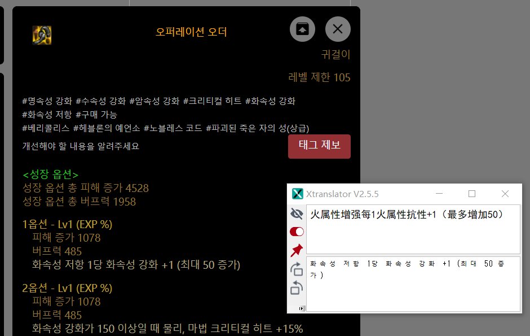Click the Xtranslator logo icon in title bar
Viewport: 530px width, 336px height.
pyautogui.click(x=298, y=194)
